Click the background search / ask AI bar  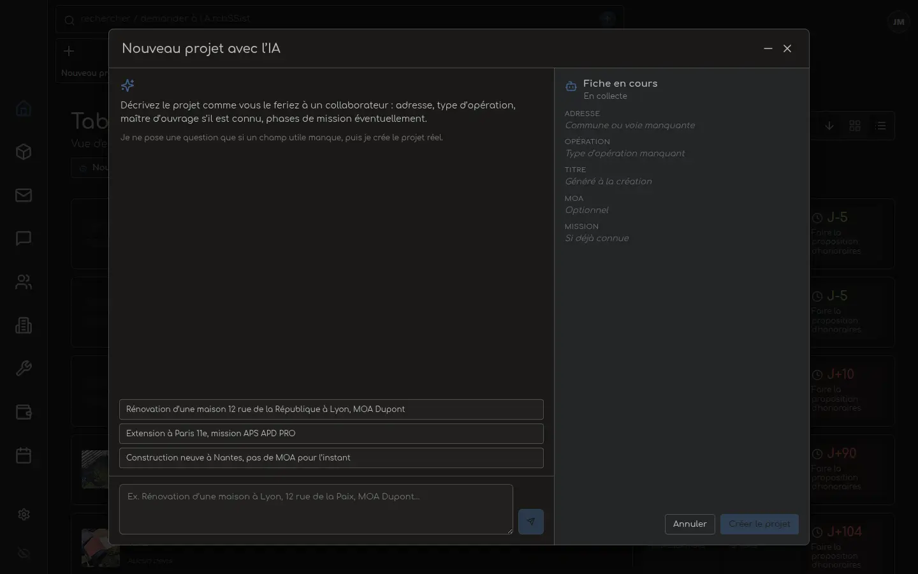[x=339, y=19]
